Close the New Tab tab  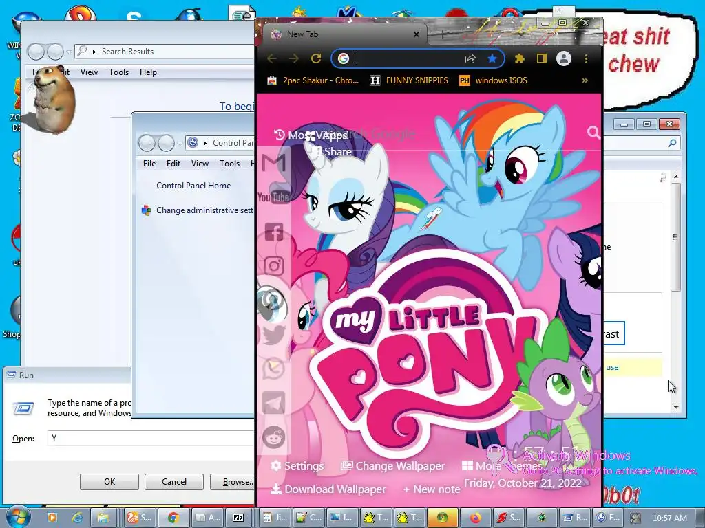(417, 34)
